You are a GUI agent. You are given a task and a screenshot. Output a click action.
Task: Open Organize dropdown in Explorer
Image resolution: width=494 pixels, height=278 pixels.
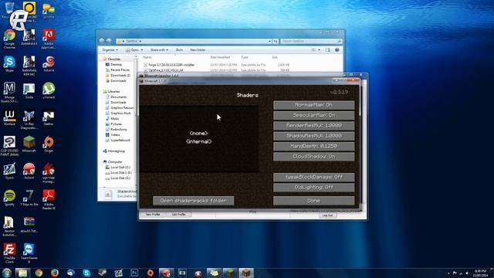click(x=110, y=49)
